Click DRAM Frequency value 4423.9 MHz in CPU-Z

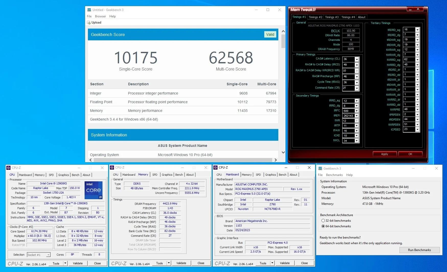[x=170, y=204]
